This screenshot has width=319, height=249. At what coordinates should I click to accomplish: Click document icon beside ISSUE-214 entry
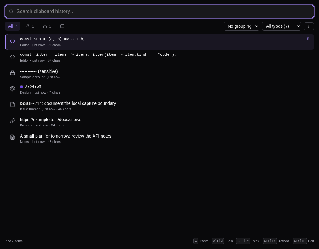pos(12,105)
